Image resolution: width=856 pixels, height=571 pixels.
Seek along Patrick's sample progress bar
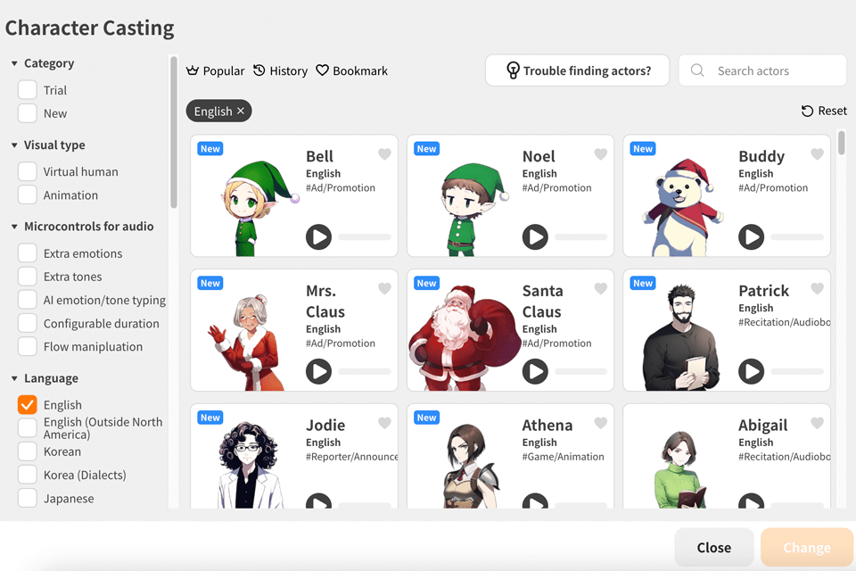[797, 371]
